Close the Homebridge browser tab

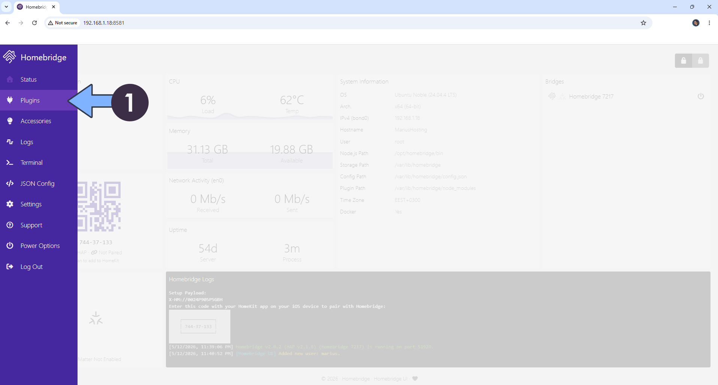coord(54,7)
